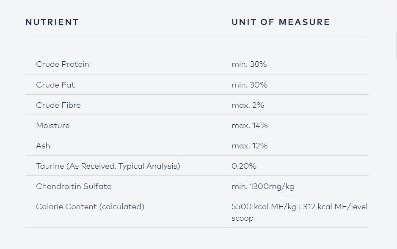Click the min. 1300mg/kg value
Image resolution: width=397 pixels, height=249 pixels.
pyautogui.click(x=263, y=186)
